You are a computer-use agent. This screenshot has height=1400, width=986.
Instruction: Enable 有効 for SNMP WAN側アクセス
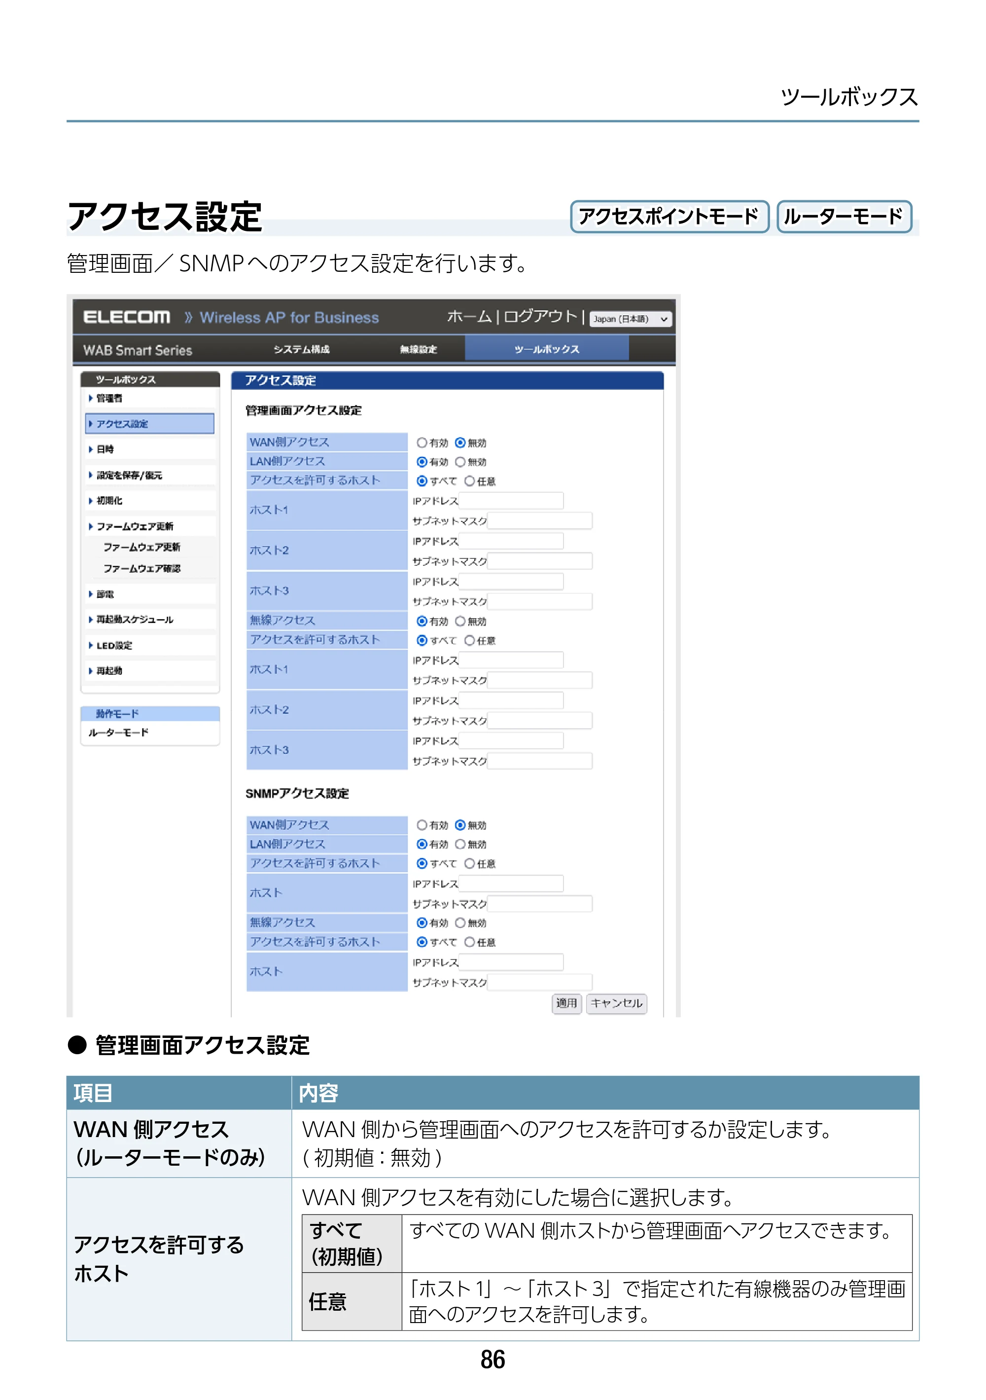click(x=422, y=825)
